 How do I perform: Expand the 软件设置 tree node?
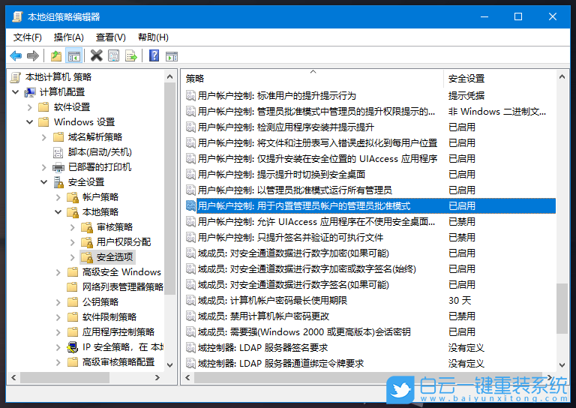(30, 107)
